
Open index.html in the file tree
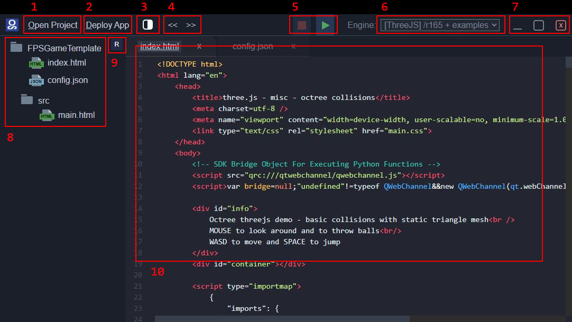pyautogui.click(x=67, y=63)
